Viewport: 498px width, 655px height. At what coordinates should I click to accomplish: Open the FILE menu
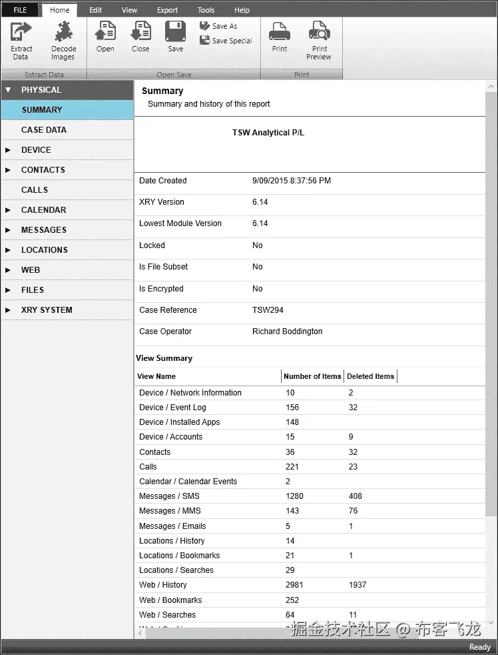coord(20,10)
